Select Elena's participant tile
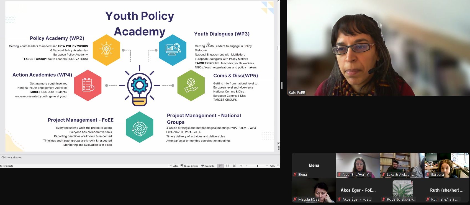 click(x=314, y=165)
